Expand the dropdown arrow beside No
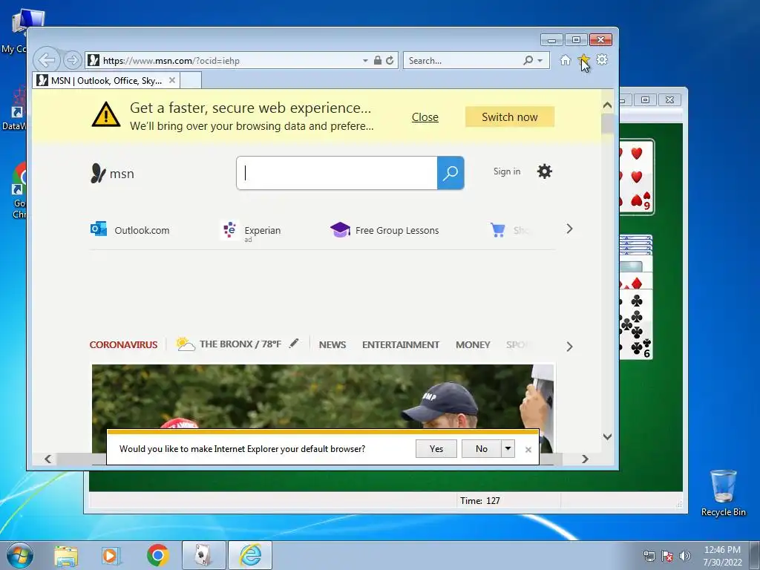Viewport: 760px width, 570px height. [508, 449]
